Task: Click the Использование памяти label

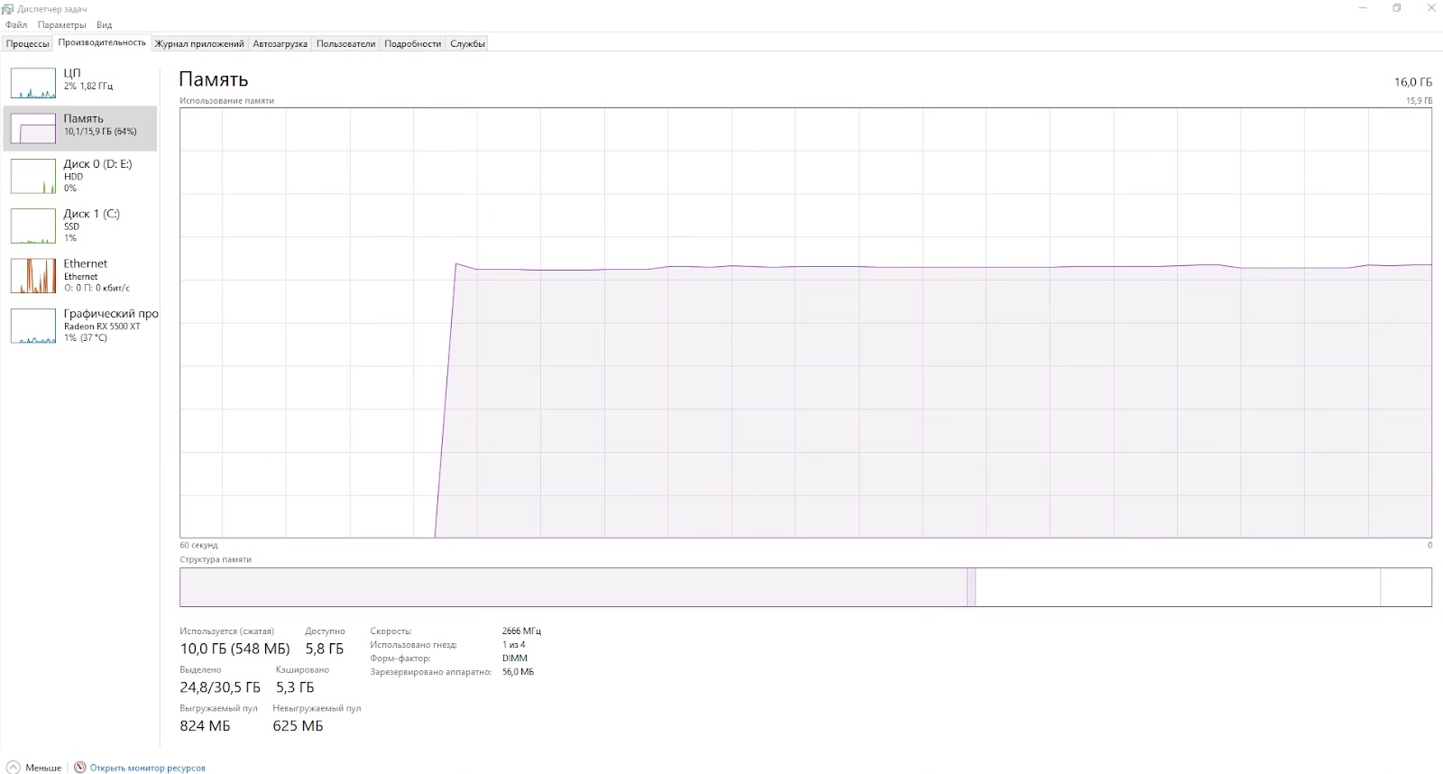Action: click(x=226, y=101)
